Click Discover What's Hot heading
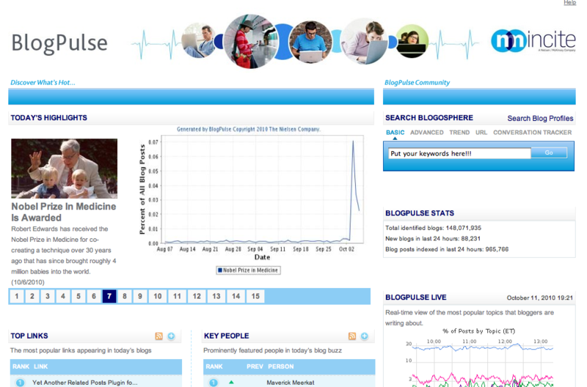 [x=43, y=83]
